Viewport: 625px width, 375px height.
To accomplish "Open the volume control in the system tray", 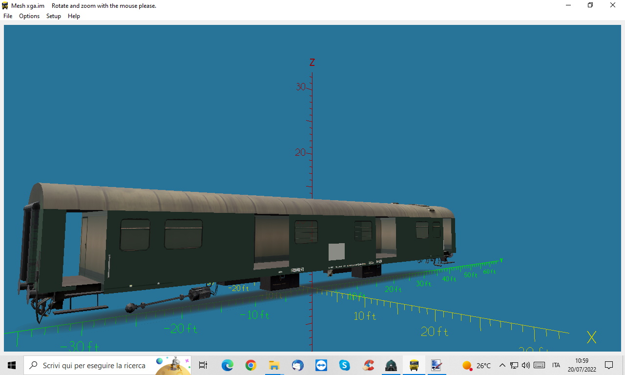I will 526,365.
